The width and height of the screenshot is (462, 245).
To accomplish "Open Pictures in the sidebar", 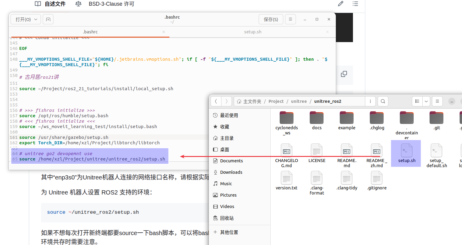I will point(240,195).
